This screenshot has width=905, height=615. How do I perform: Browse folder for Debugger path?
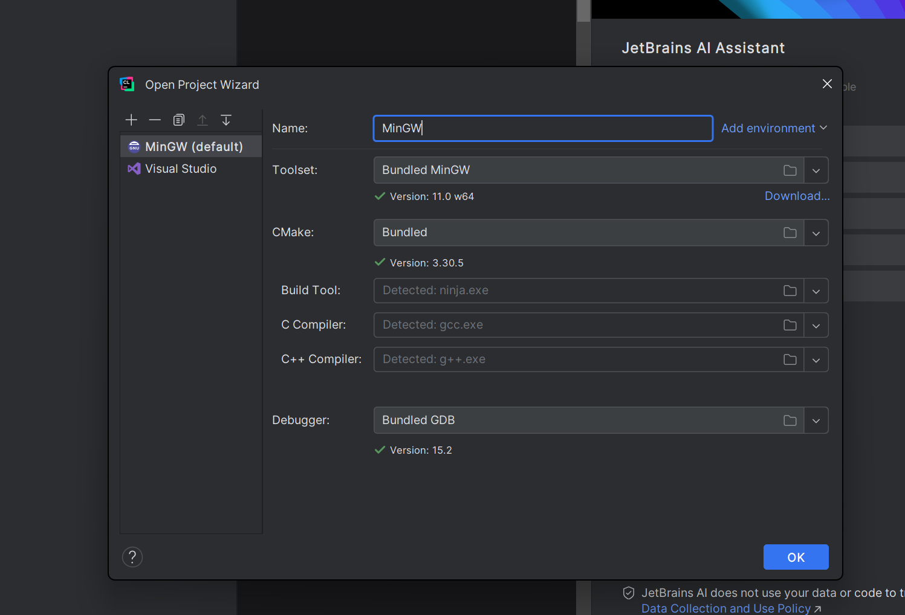pos(790,420)
